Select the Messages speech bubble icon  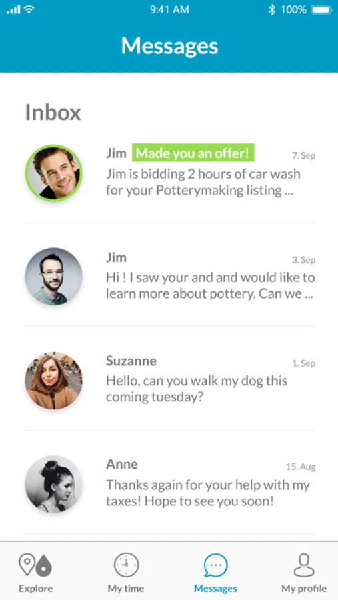click(215, 565)
